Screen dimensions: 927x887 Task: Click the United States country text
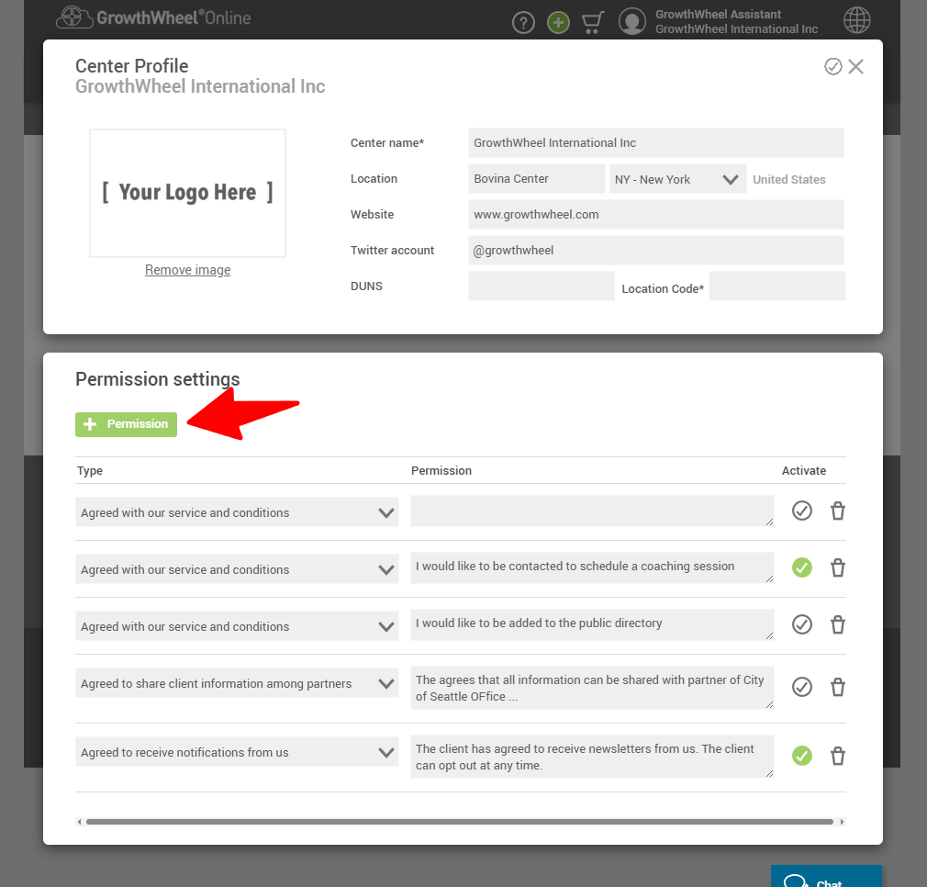click(x=788, y=180)
